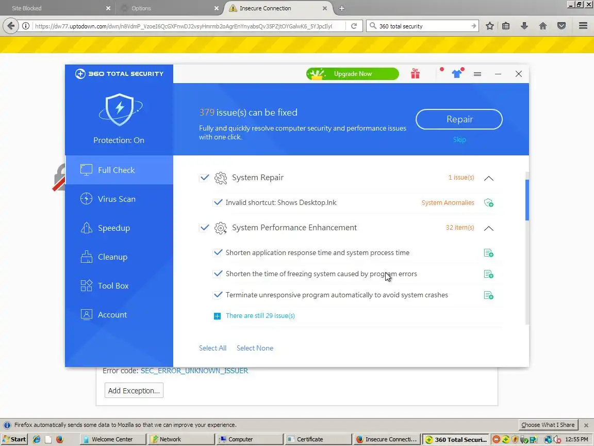The width and height of the screenshot is (594, 446).
Task: Open the Pocket icon in Firefox toolbar
Action: (x=562, y=26)
